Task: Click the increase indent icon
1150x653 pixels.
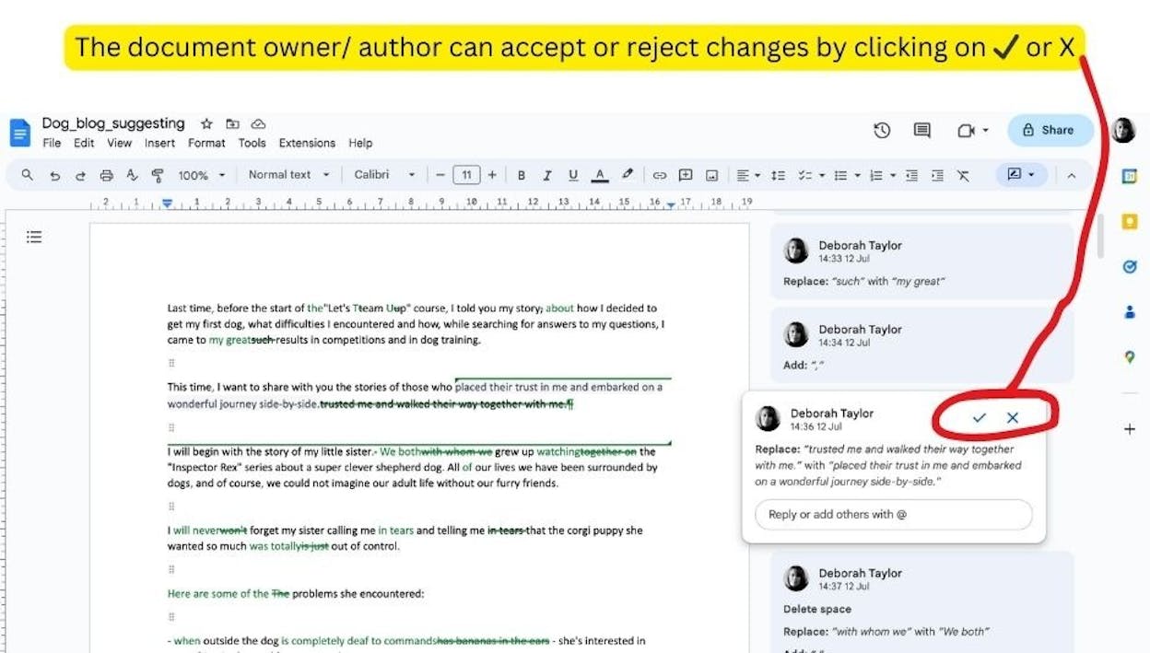Action: (x=937, y=175)
